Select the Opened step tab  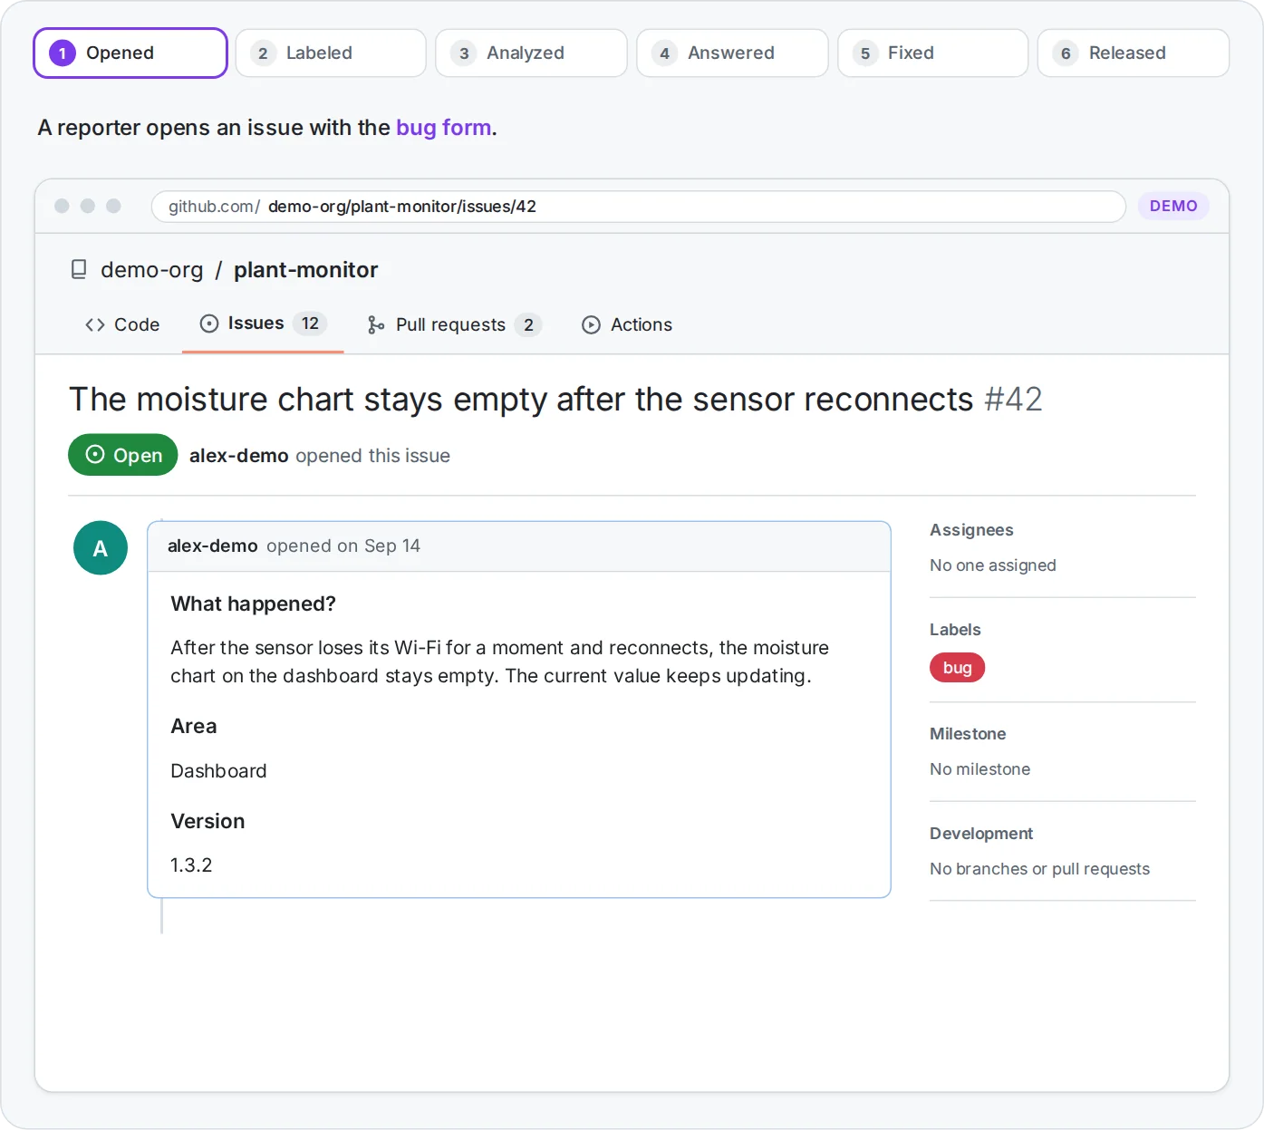tap(130, 53)
